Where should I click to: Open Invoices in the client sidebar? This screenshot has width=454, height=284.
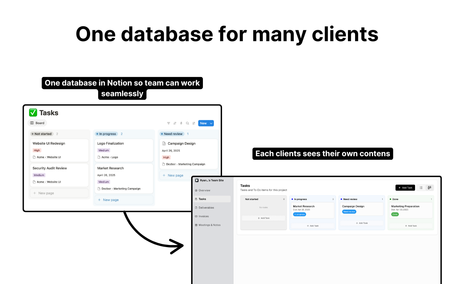click(x=204, y=216)
